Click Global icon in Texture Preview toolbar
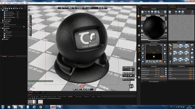This screenshot has height=109, width=195. coord(192,12)
